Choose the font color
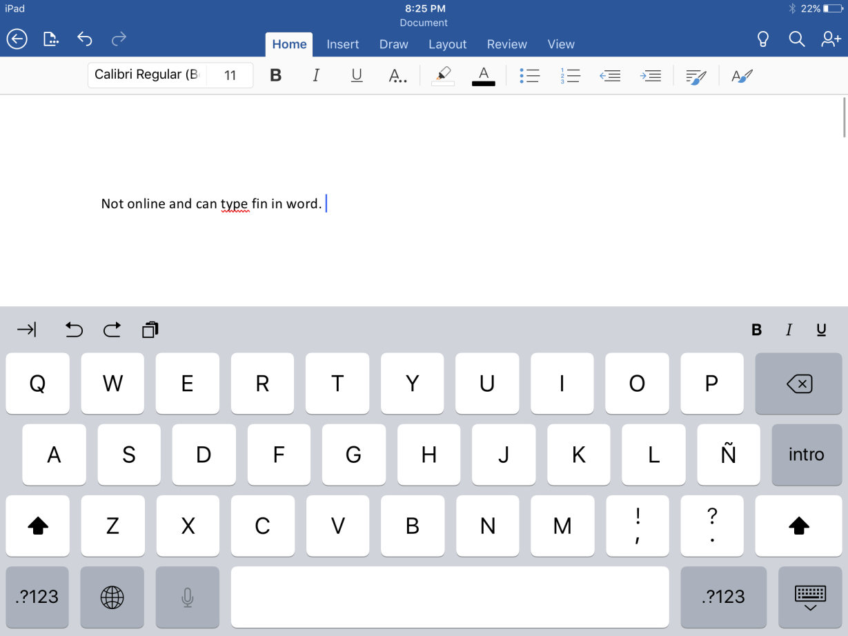The width and height of the screenshot is (848, 636). pos(484,75)
